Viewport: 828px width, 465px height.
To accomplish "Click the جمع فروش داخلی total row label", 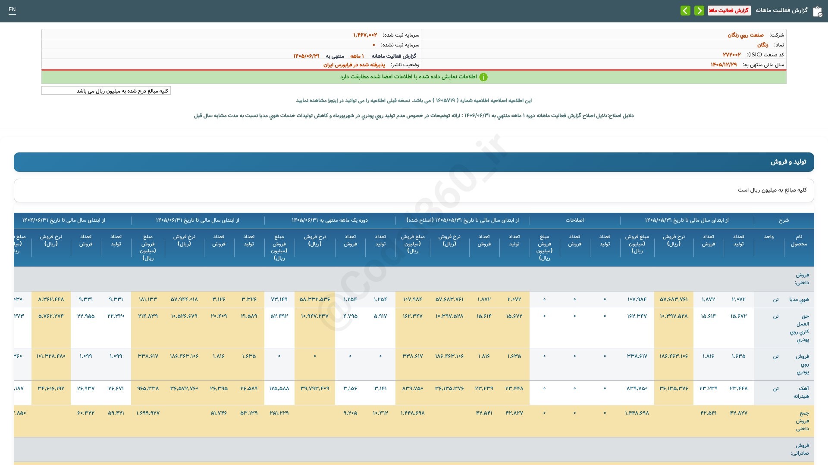I will tap(802, 421).
